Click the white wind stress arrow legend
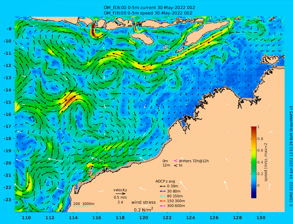The height and width of the screenshot is (224, 293). point(144,206)
